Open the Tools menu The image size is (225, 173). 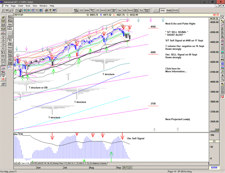[28, 6]
